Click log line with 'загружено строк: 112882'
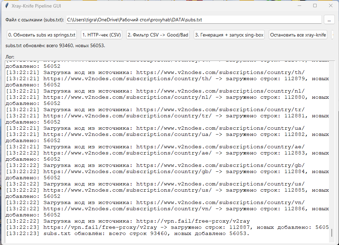Image resolution: width=339 pixels, height=245 pixels. click(167, 135)
